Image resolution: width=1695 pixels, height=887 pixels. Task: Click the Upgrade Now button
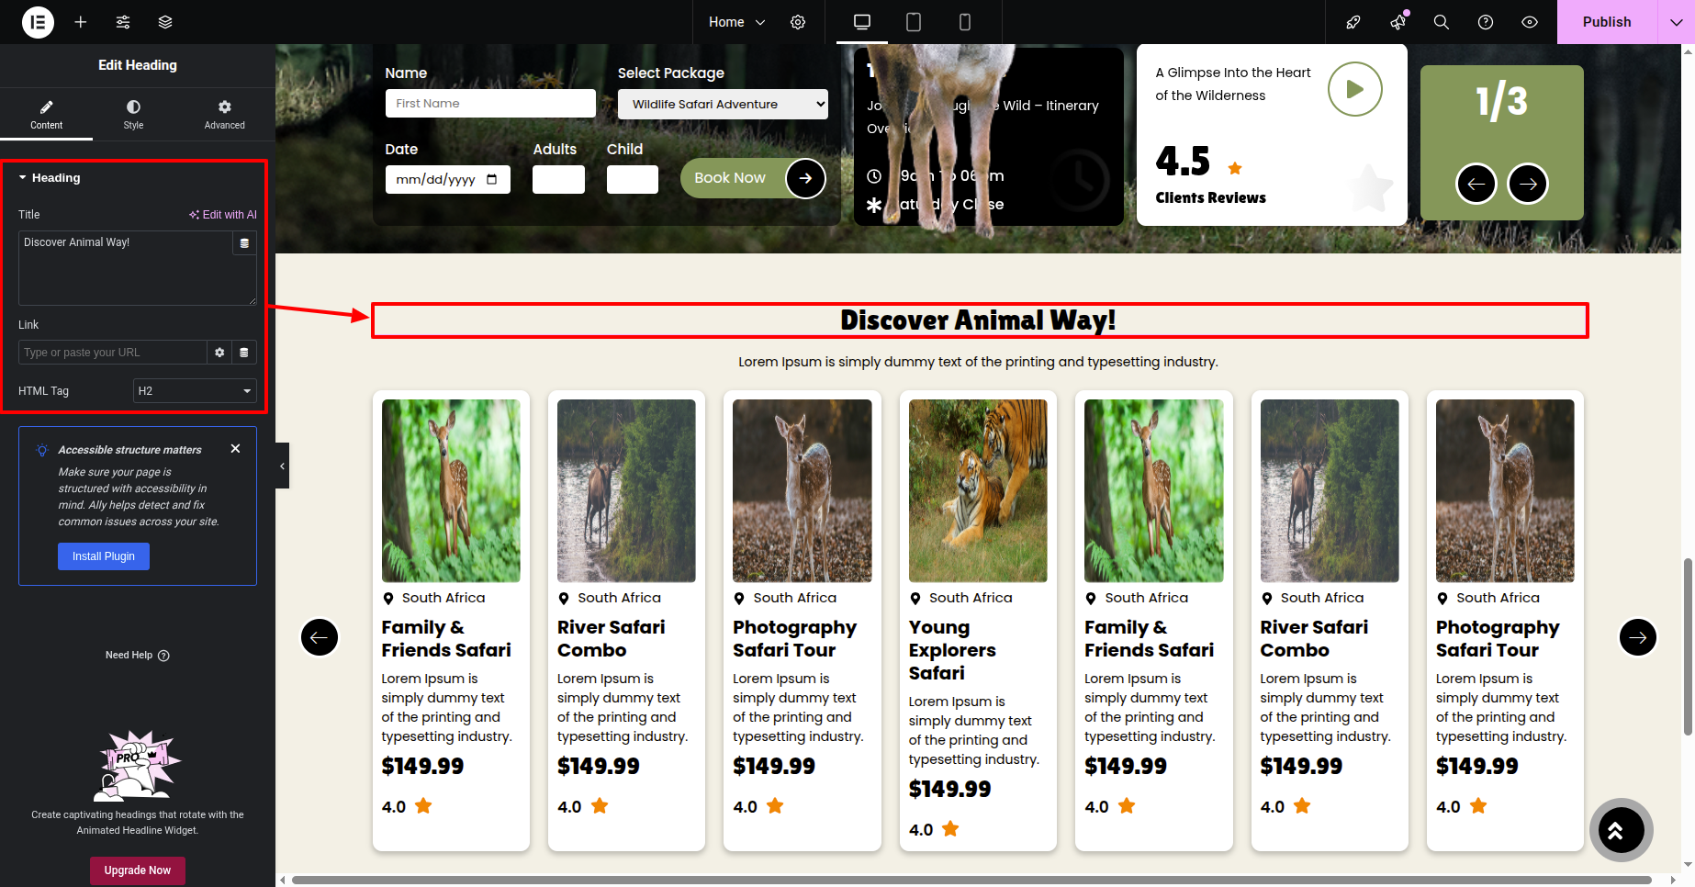pyautogui.click(x=138, y=870)
